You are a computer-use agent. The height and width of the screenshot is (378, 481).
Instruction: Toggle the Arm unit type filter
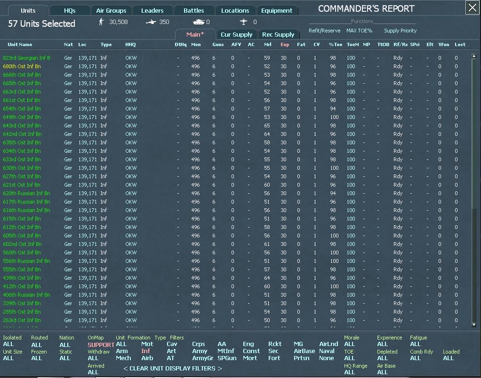[x=122, y=351]
